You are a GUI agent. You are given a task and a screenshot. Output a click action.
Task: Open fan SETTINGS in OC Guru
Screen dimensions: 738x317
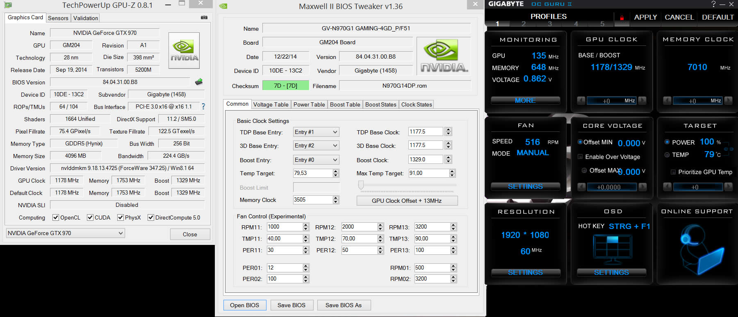[x=525, y=186]
